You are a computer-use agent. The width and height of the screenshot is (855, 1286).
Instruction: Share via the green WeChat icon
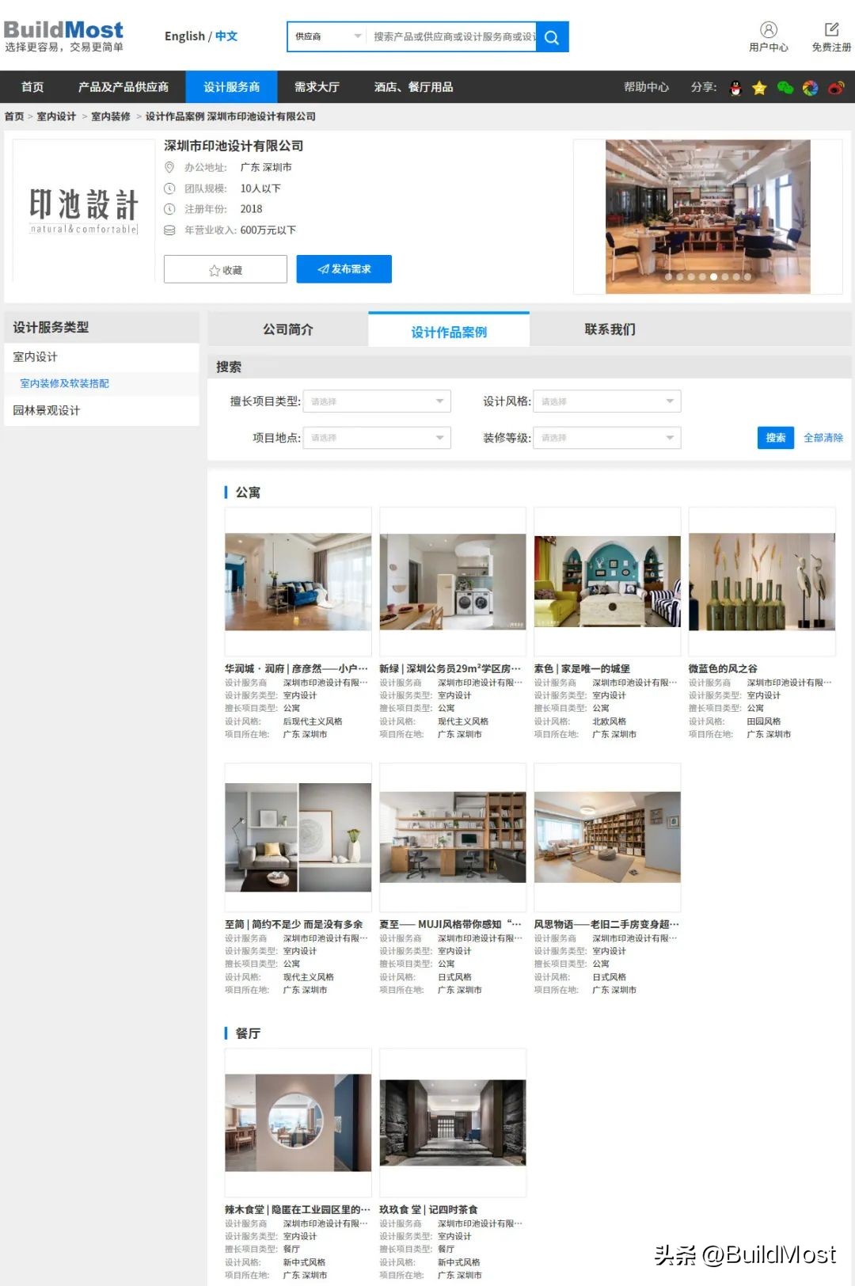click(785, 88)
